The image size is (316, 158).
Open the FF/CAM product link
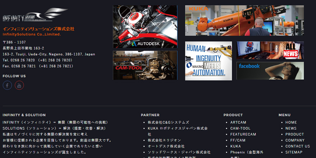click(x=238, y=140)
